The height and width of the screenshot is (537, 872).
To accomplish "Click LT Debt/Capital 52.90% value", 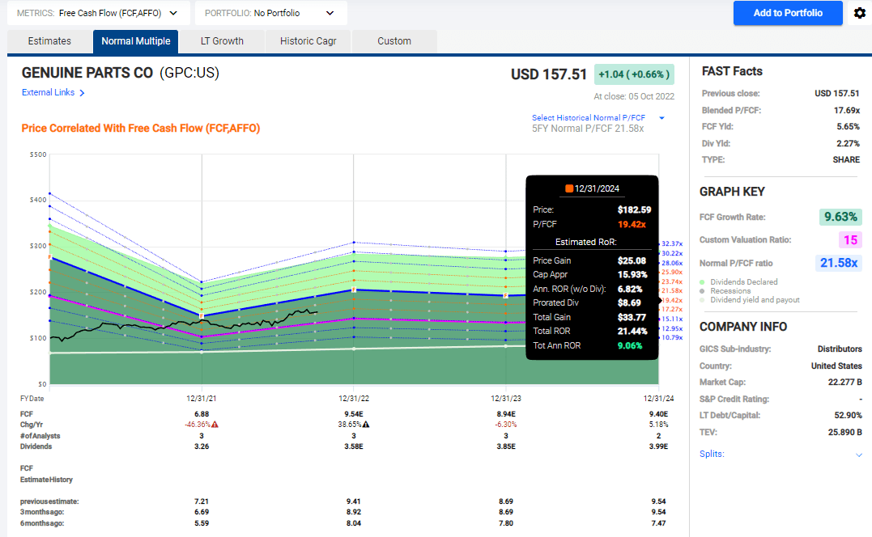I will coord(848,416).
